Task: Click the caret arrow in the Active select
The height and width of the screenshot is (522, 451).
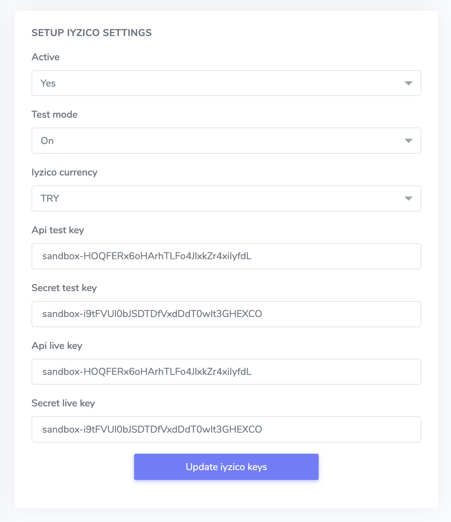Action: pyautogui.click(x=408, y=83)
